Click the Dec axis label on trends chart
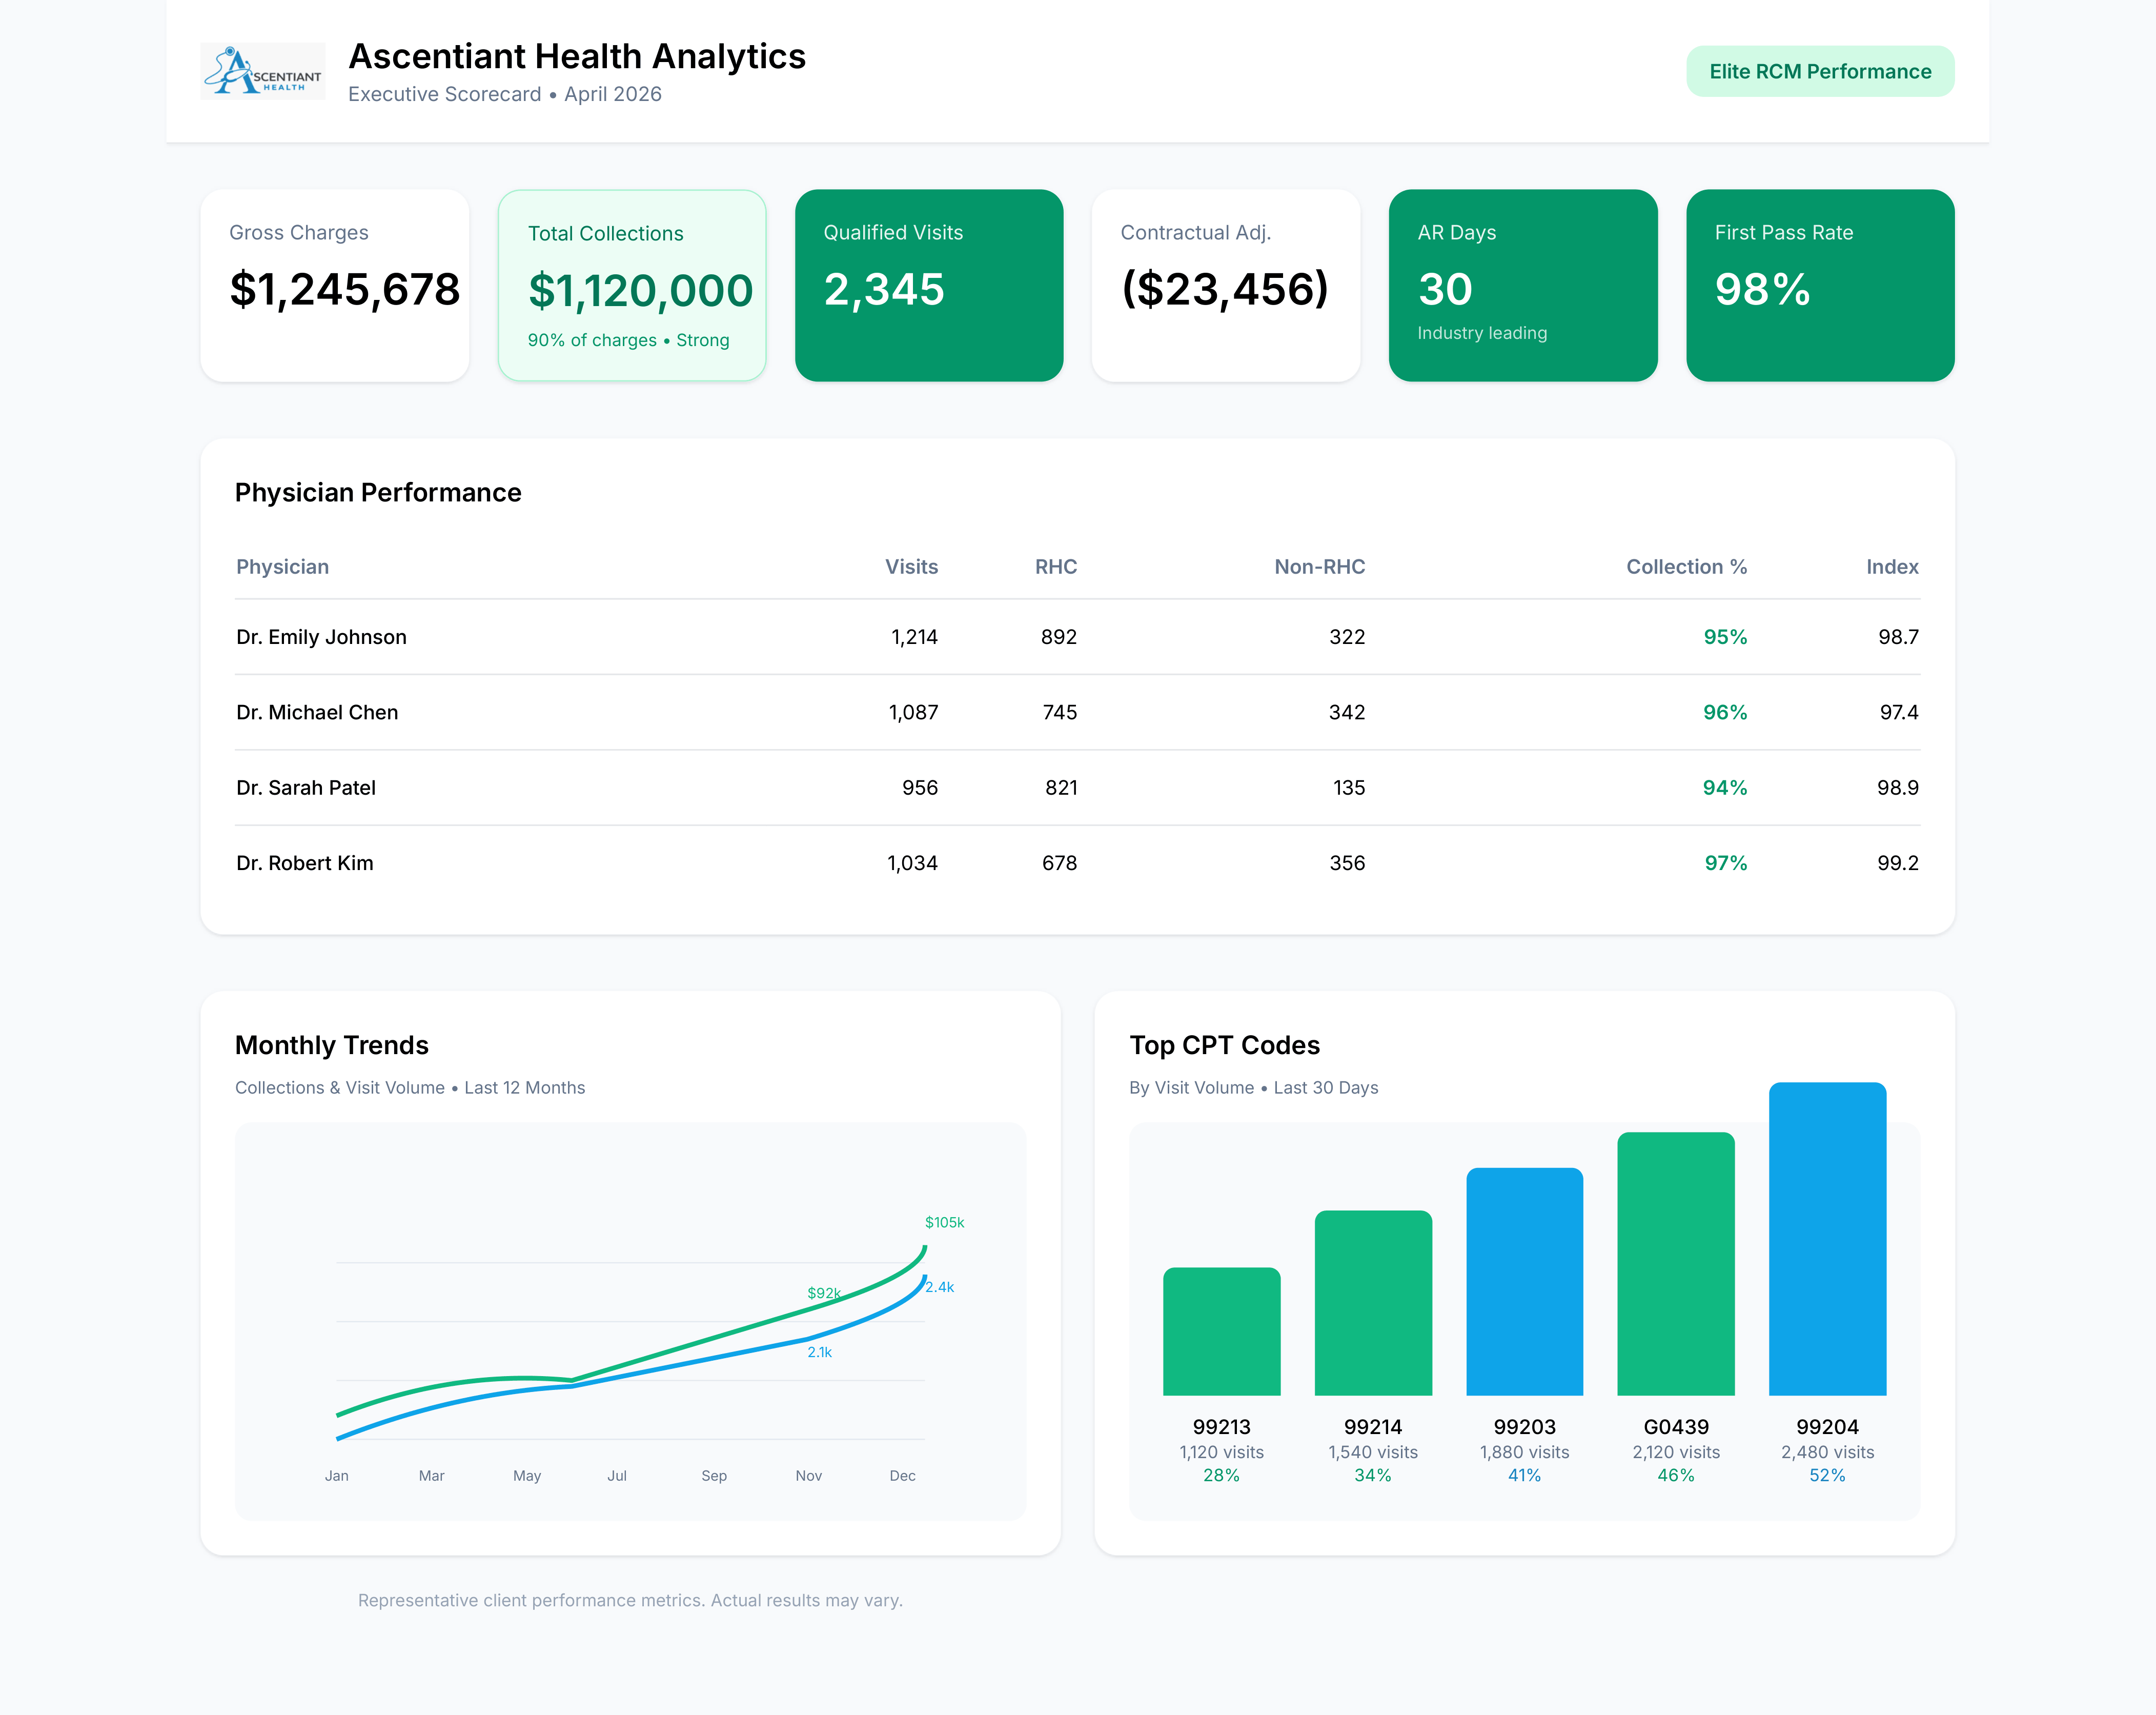Viewport: 2156px width, 1715px height. tap(901, 1475)
